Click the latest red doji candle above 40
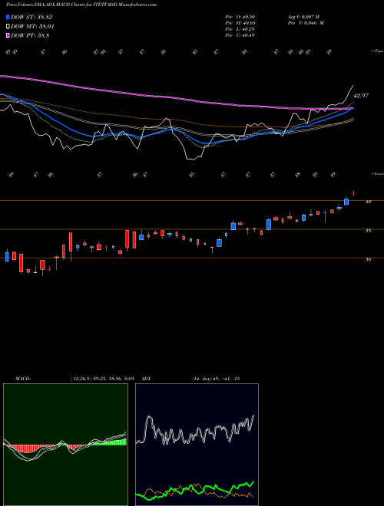384x506 pixels. 353,193
